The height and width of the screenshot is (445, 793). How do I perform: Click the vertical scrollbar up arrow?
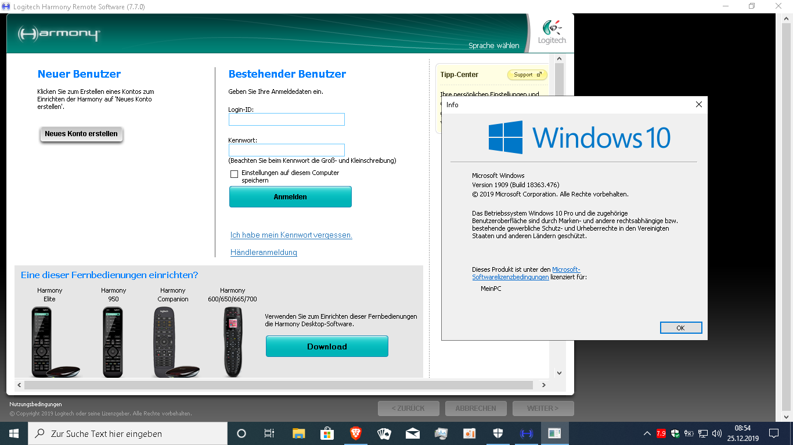tap(560, 59)
